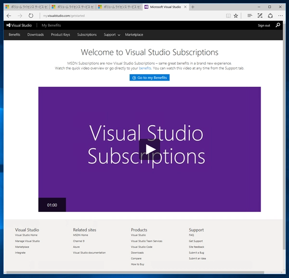Open the Integrate footer link

click(x=20, y=252)
